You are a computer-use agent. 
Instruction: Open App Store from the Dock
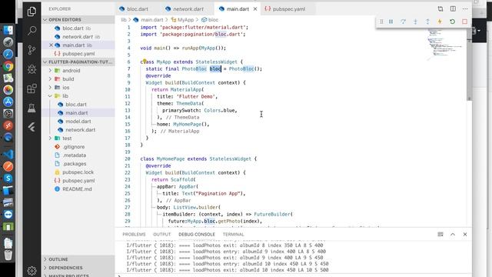coord(8,102)
